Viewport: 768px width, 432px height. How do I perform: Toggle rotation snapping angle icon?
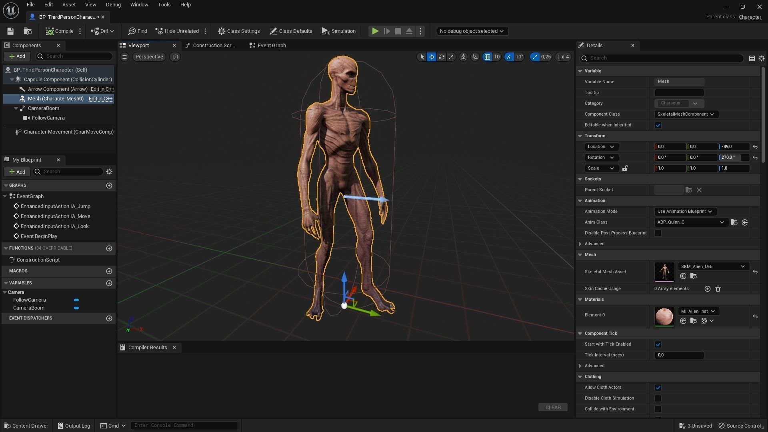click(509, 57)
